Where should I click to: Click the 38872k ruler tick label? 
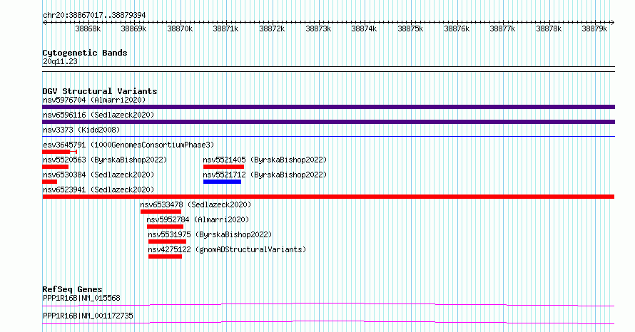point(272,28)
